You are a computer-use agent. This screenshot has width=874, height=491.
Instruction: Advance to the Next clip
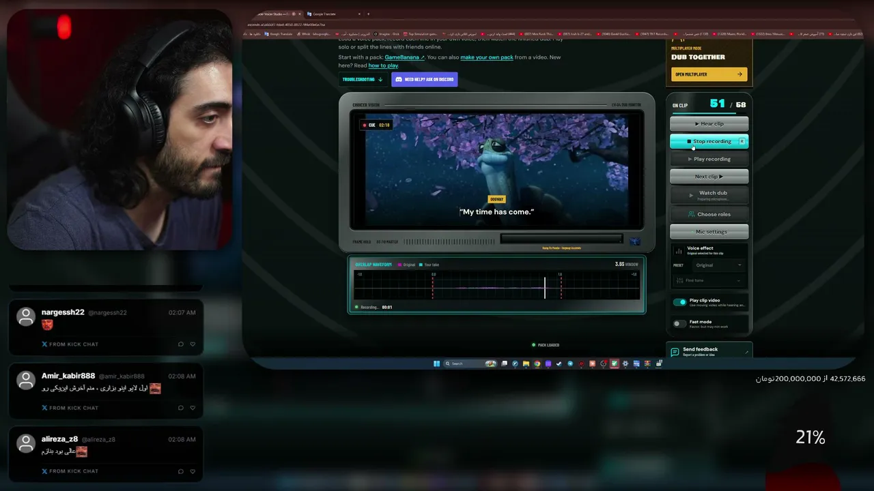click(709, 177)
